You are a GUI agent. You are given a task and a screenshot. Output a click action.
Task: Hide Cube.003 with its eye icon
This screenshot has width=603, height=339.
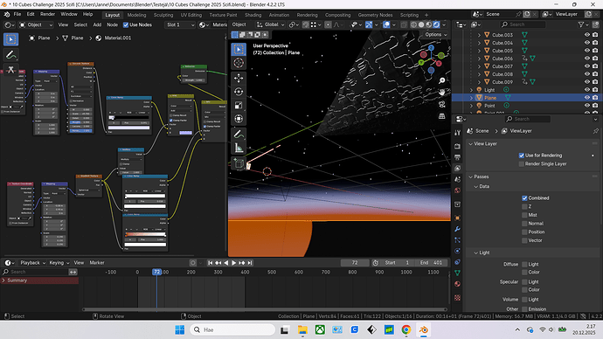(x=587, y=35)
